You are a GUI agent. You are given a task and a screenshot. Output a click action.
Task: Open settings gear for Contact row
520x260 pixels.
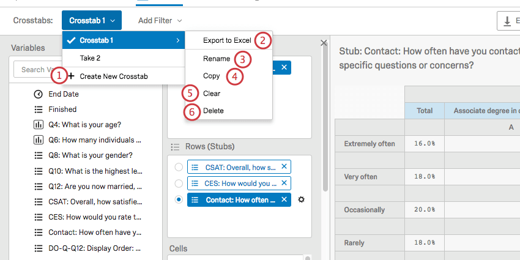(300, 200)
